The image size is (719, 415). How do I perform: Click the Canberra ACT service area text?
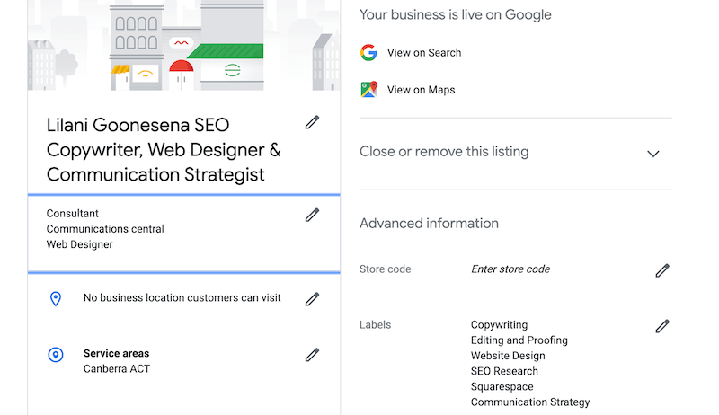117,368
